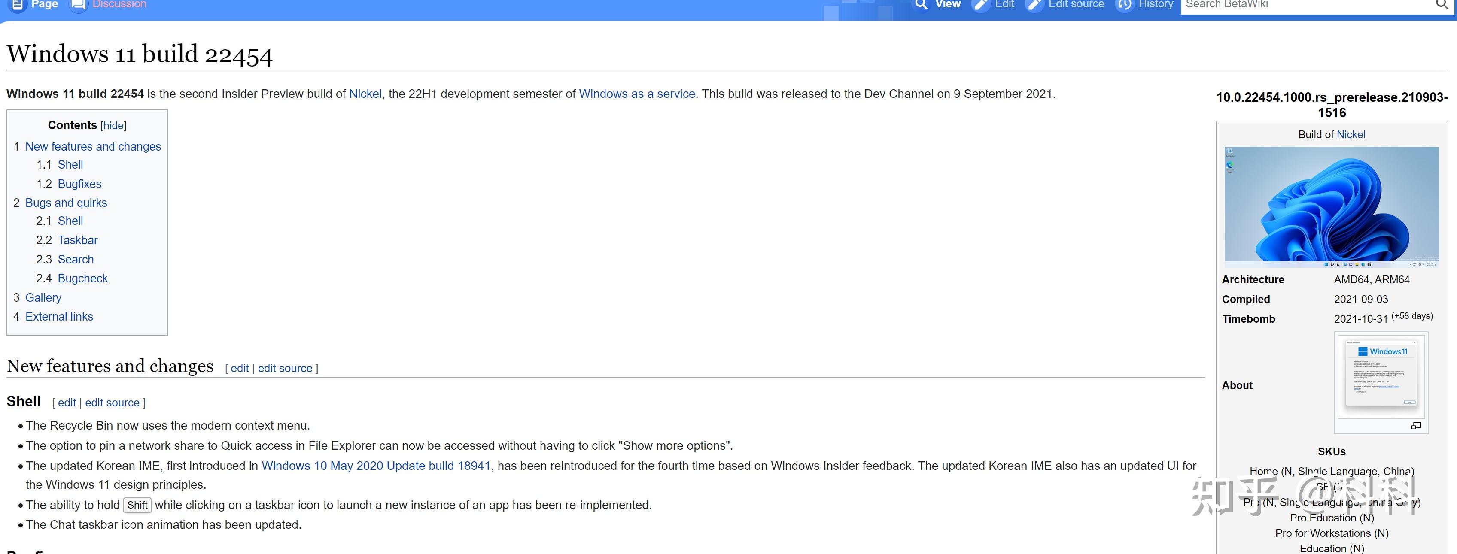Click the Page tab icon
The height and width of the screenshot is (554, 1457).
tap(17, 5)
